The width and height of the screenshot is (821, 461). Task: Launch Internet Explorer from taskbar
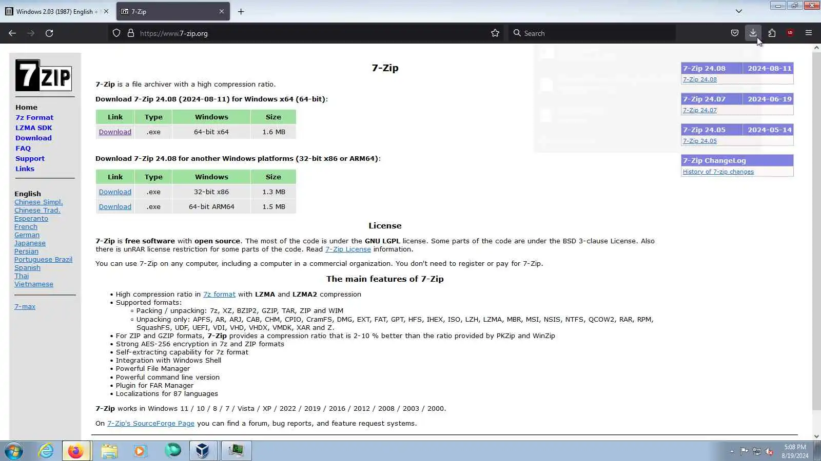46,451
